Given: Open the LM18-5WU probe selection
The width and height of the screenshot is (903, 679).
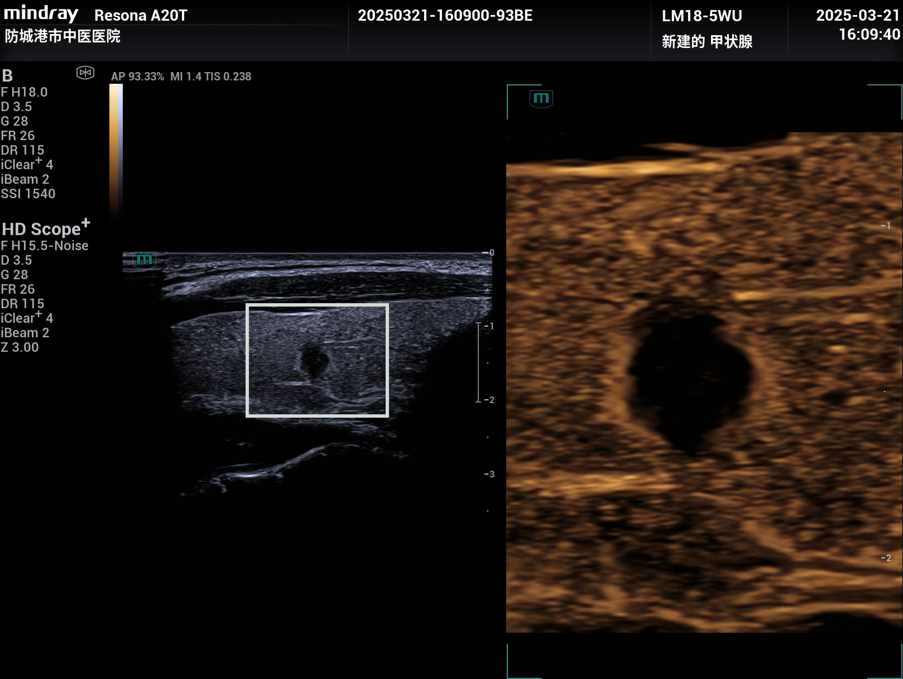Looking at the screenshot, I should (x=702, y=16).
